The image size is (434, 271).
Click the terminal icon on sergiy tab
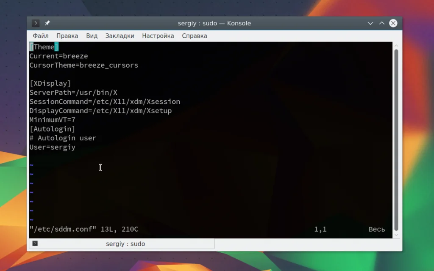pos(35,244)
